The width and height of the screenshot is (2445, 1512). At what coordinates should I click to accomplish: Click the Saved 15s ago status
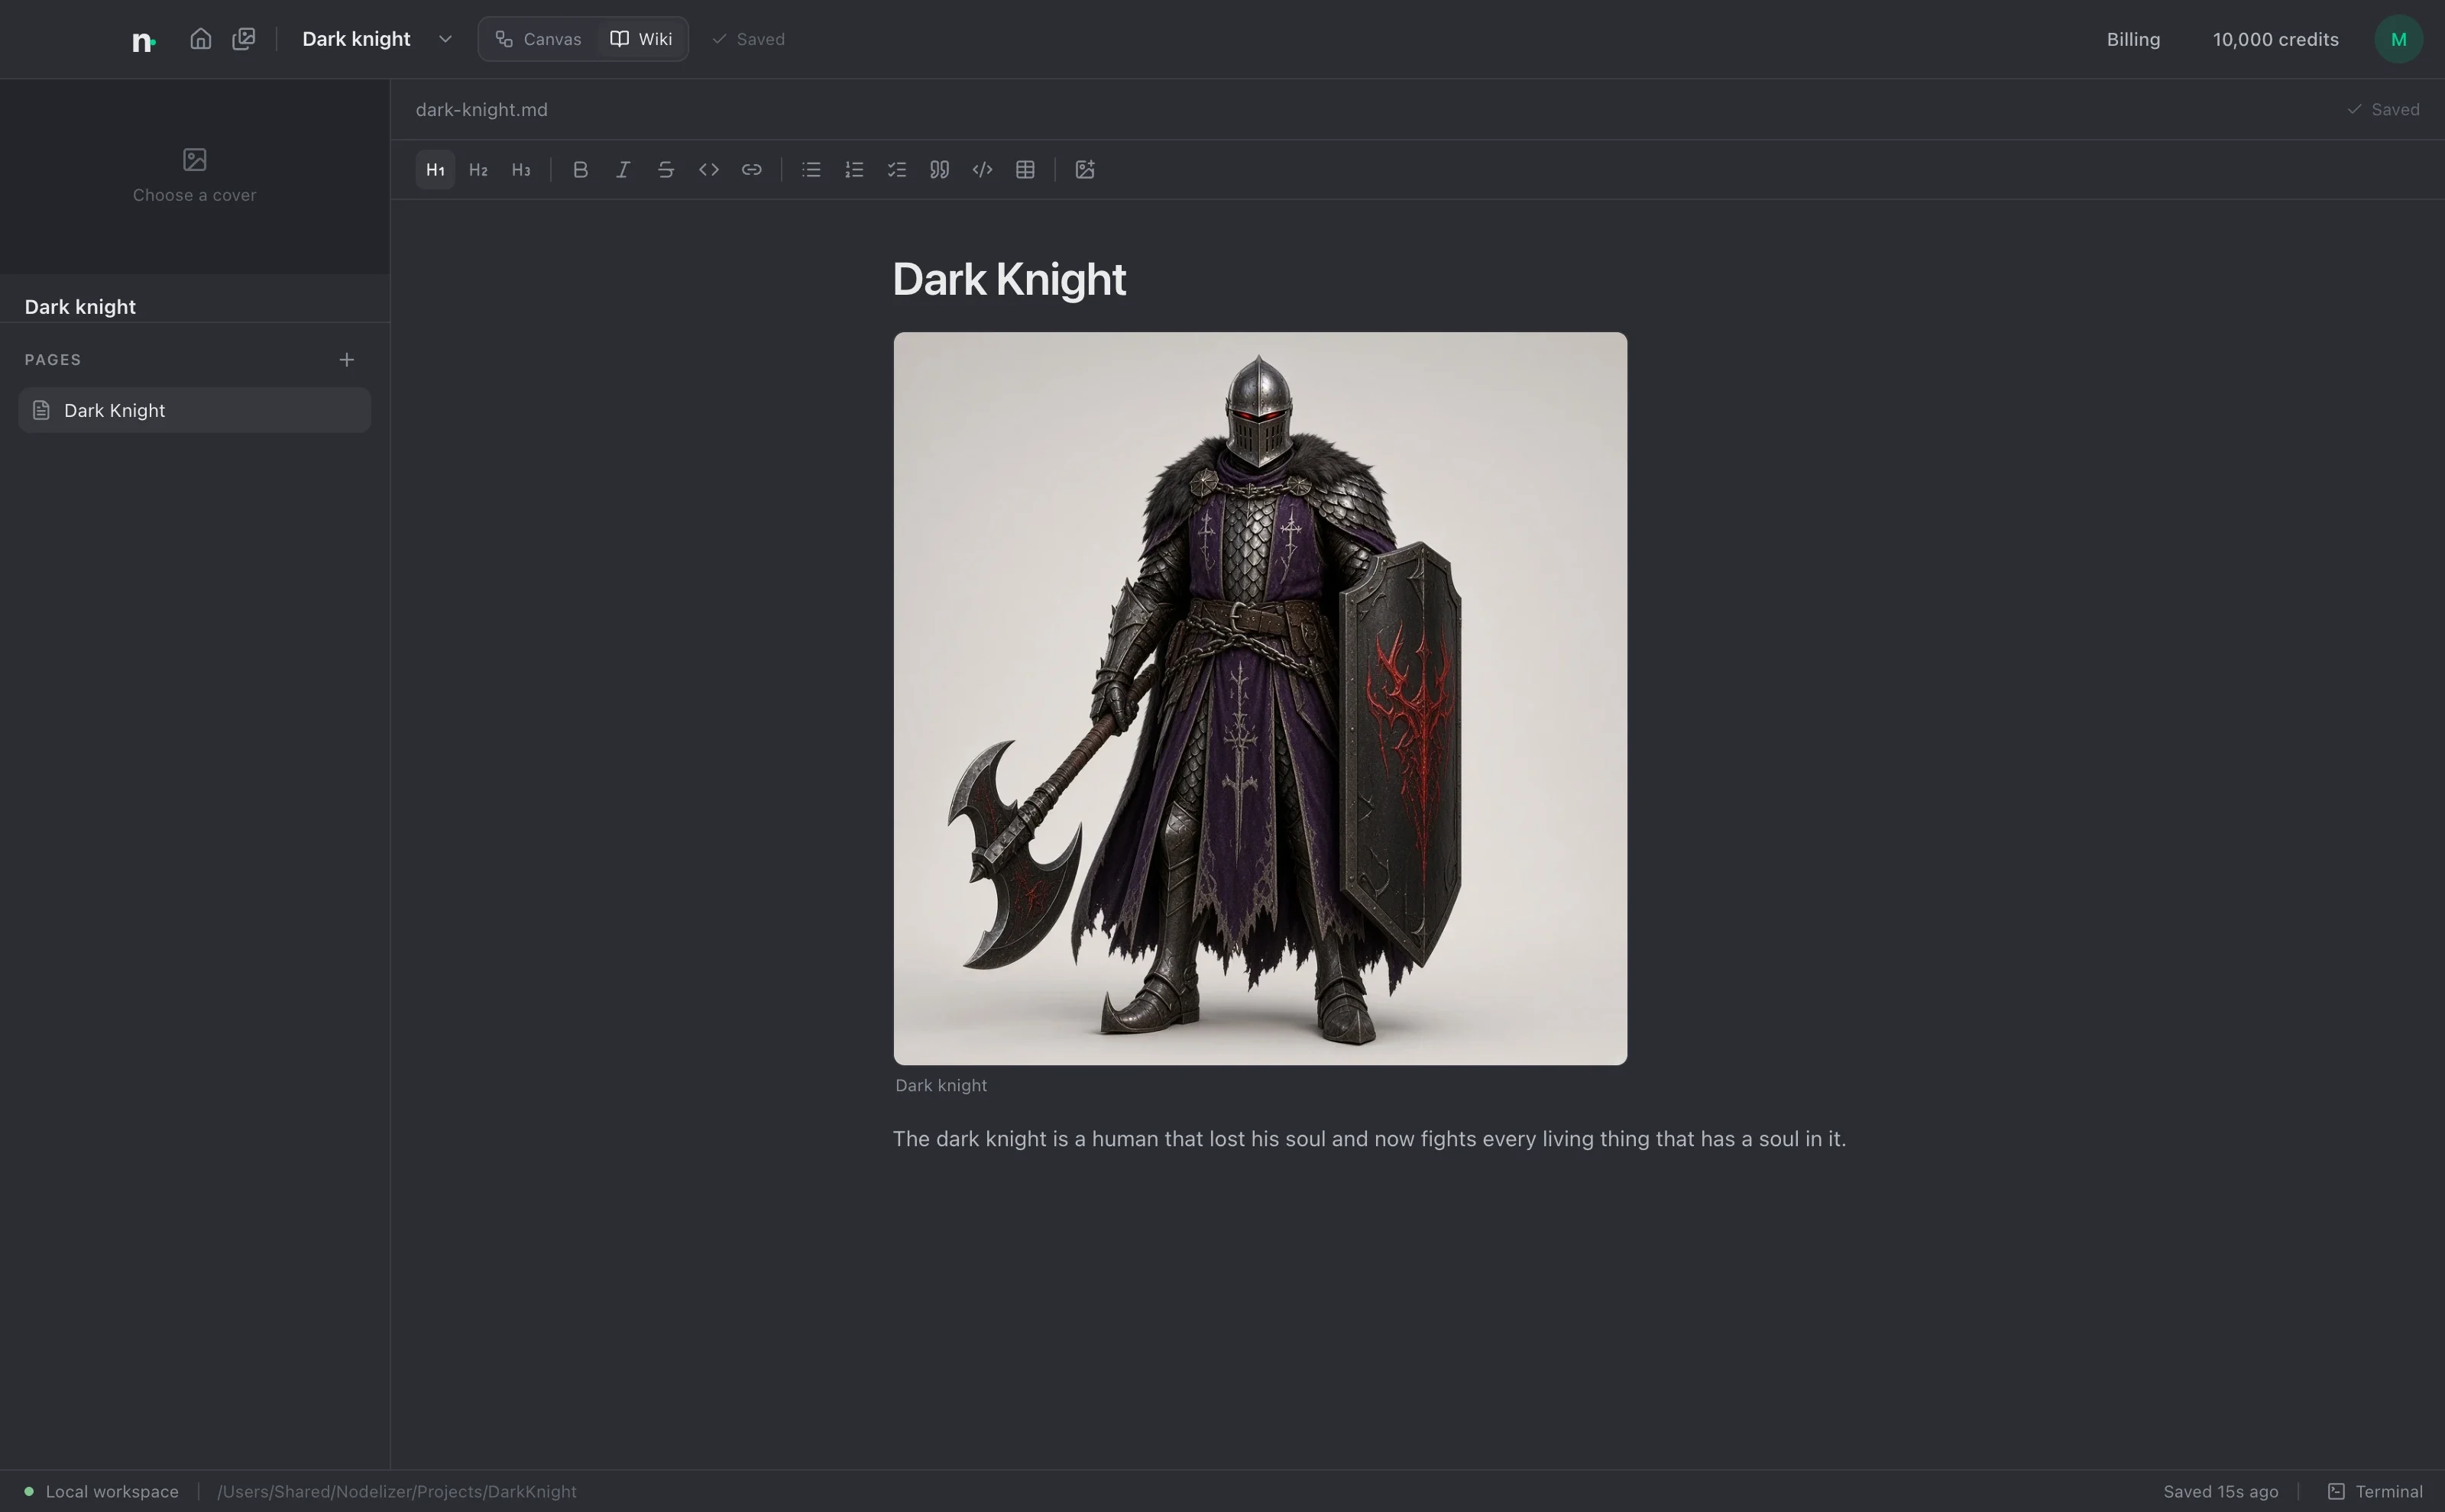click(x=2221, y=1492)
